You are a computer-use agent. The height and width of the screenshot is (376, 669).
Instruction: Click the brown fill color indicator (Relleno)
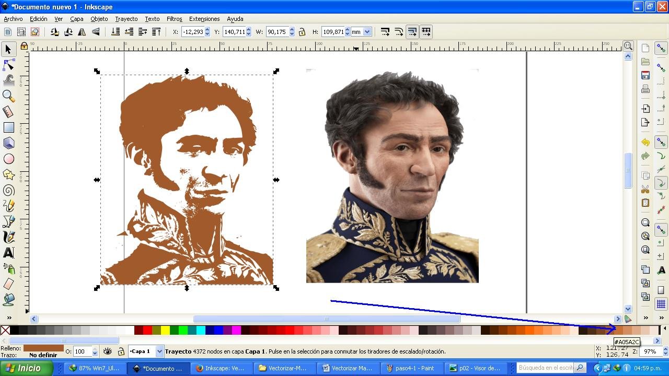tap(43, 348)
